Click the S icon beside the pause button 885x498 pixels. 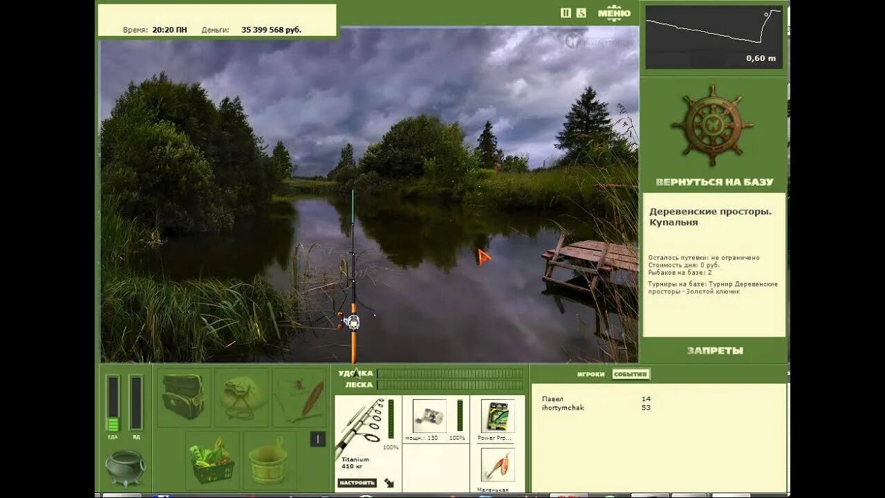[581, 12]
